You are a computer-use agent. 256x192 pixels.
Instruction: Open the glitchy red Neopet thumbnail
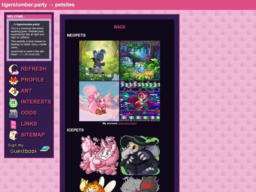tap(140, 101)
